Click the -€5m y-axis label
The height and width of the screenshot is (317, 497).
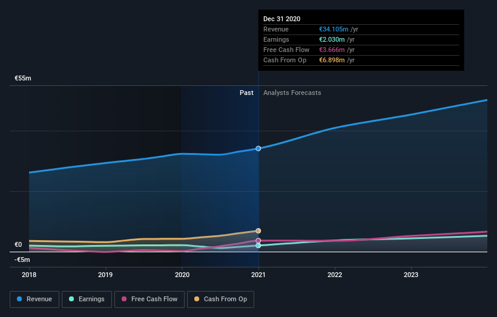point(22,260)
